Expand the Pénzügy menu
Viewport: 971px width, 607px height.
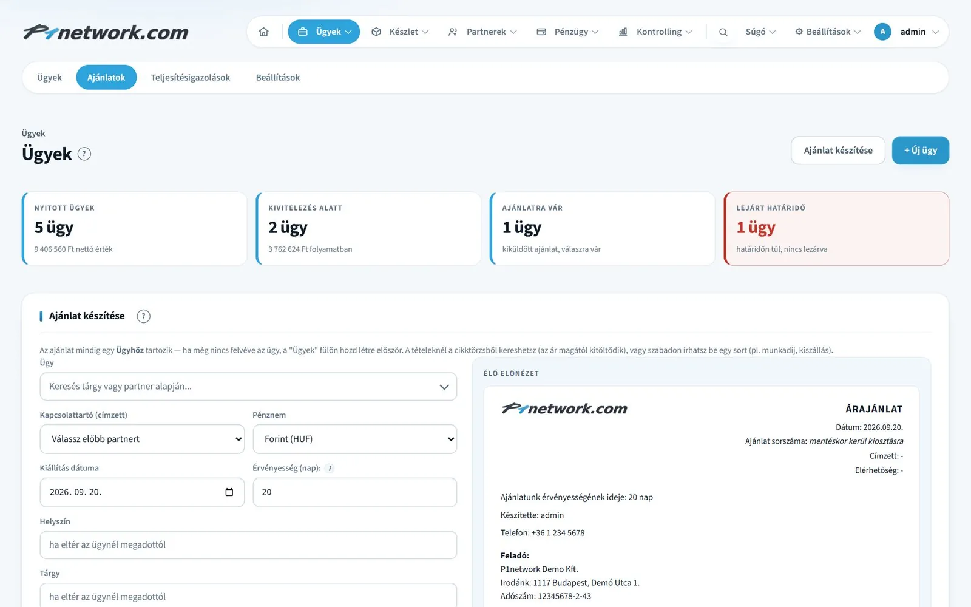tap(567, 32)
